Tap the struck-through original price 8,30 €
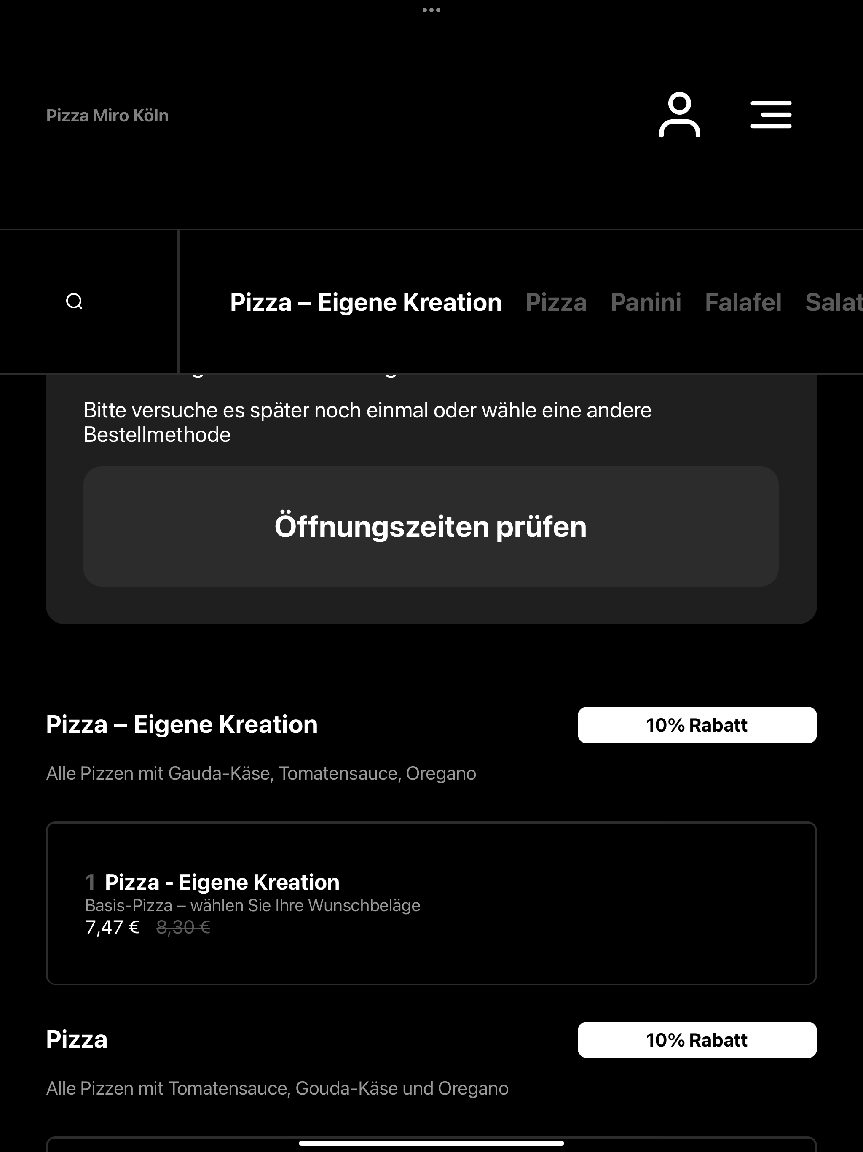Image resolution: width=863 pixels, height=1152 pixels. [x=183, y=928]
